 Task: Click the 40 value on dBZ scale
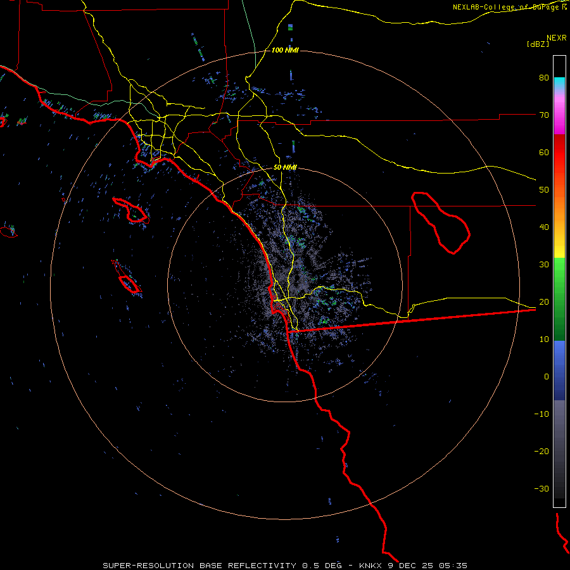pos(544,227)
